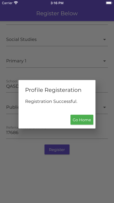Click the Primary 1 dropdown arrow

tap(105, 61)
